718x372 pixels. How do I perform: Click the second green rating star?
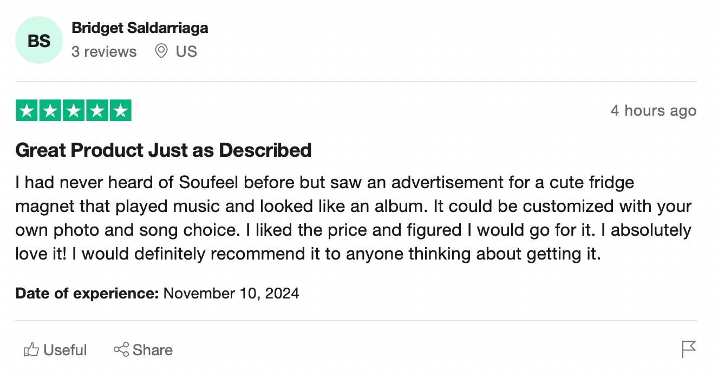pyautogui.click(x=50, y=111)
